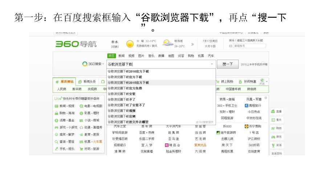Open the 360搜索 engine dropdown arrow

tap(103, 64)
